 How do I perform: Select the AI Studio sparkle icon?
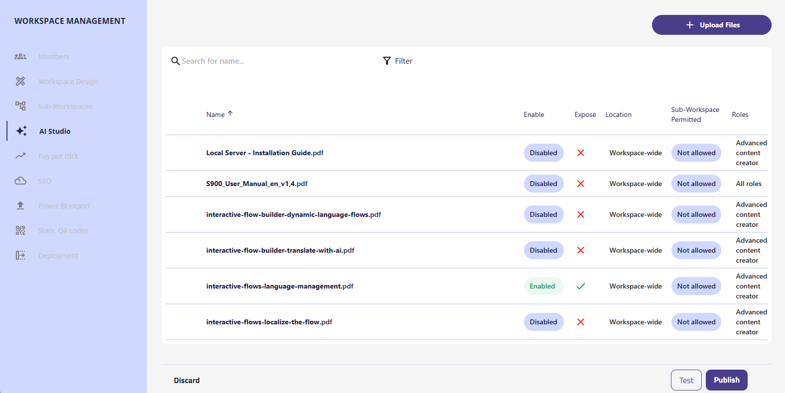click(21, 131)
